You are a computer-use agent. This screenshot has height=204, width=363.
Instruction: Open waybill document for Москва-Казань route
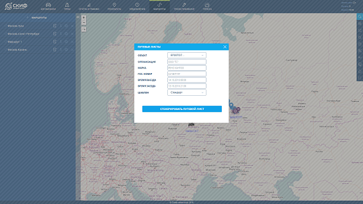(x=55, y=50)
